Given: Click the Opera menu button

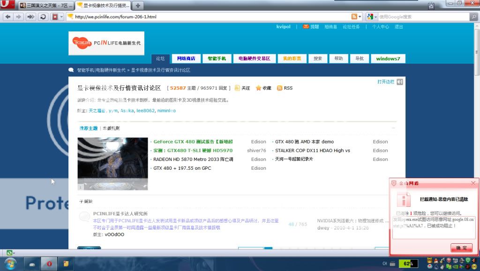Looking at the screenshot, I should point(7,6).
